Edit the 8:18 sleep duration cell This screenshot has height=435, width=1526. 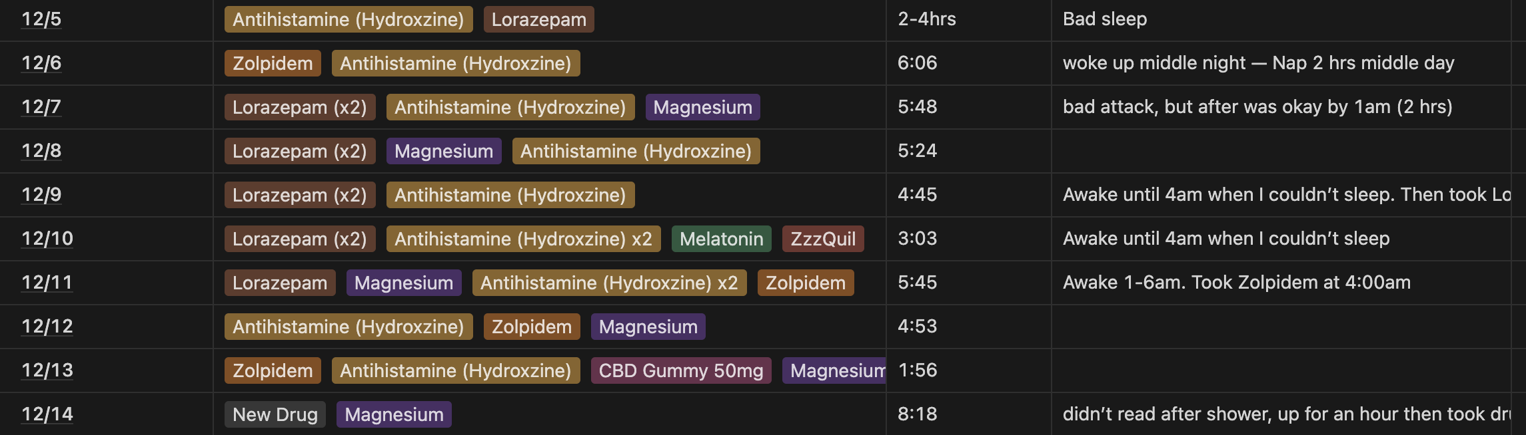click(x=969, y=414)
